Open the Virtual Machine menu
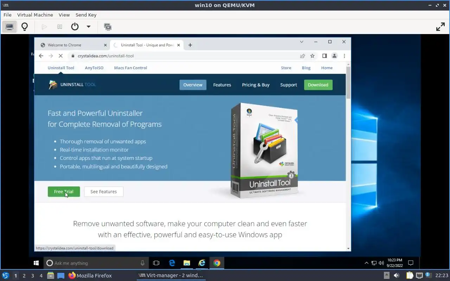450x281 pixels. coord(35,15)
